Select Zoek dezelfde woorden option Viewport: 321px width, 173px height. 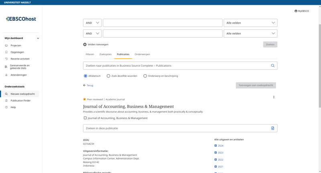coord(108,76)
